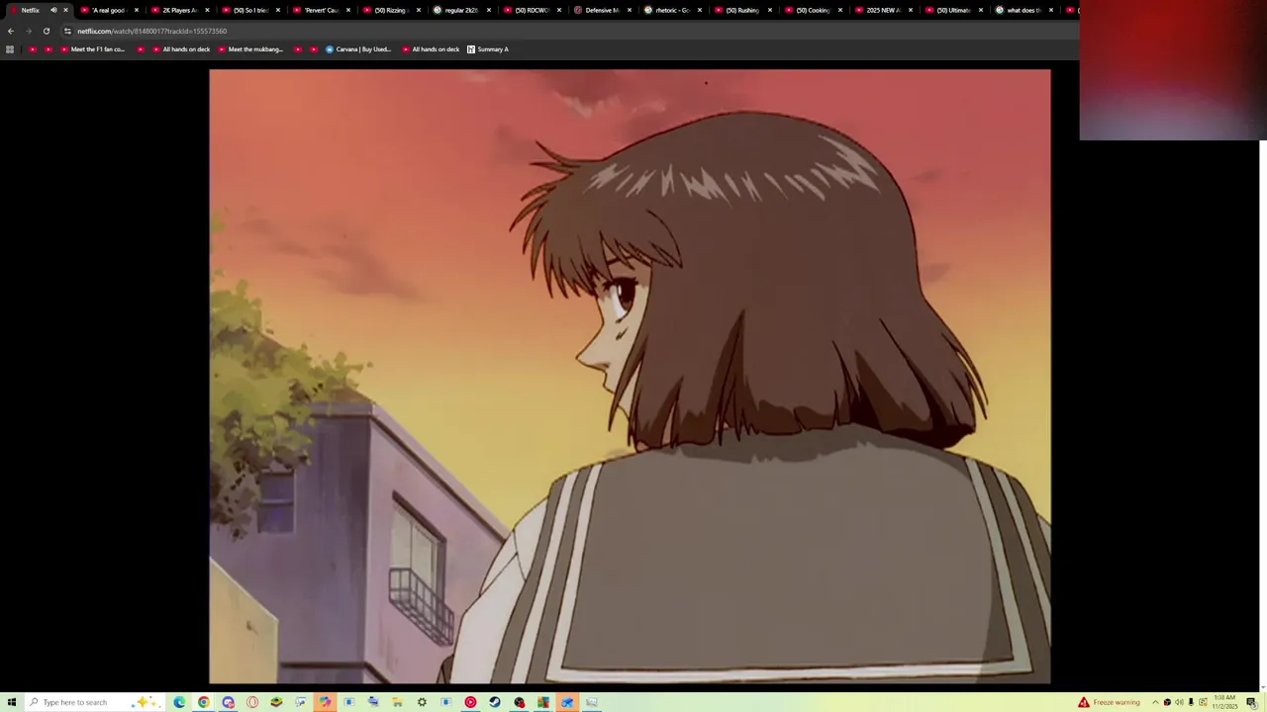Open the "rhetoric - Go" tab

pyautogui.click(x=671, y=10)
